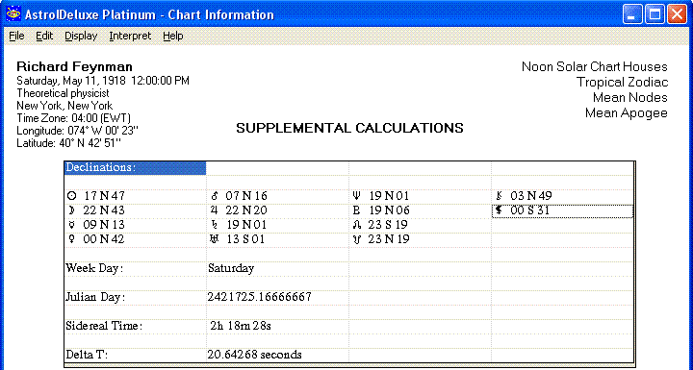Click the Latitude 40° N 42' 51" line

point(68,143)
